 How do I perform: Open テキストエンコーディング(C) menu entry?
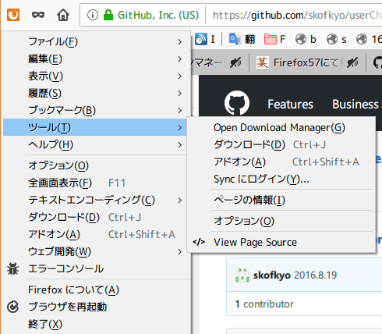[x=95, y=200]
